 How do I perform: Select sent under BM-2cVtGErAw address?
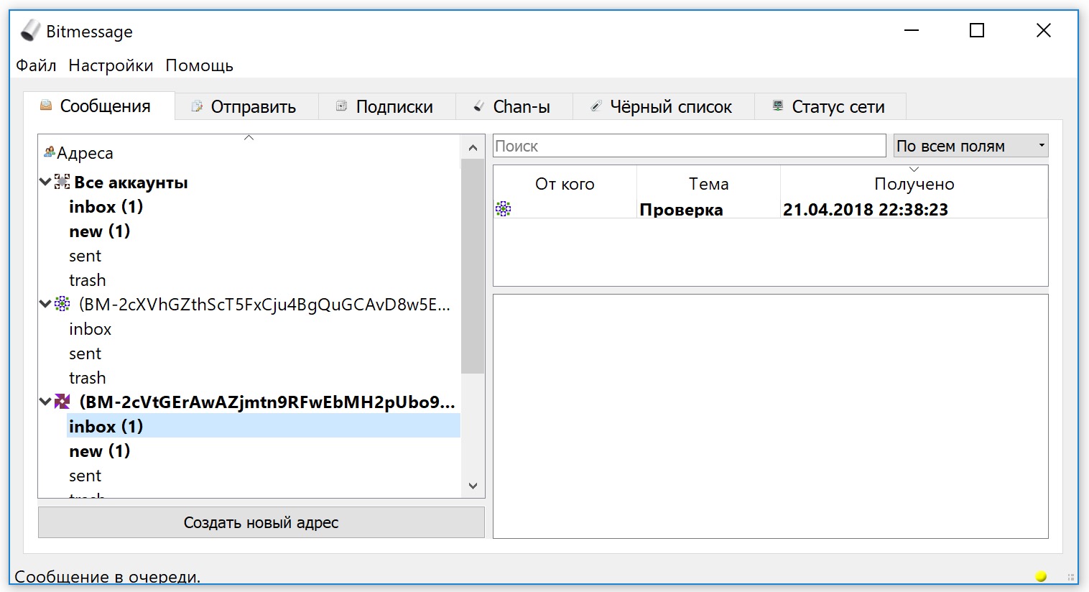pos(85,476)
